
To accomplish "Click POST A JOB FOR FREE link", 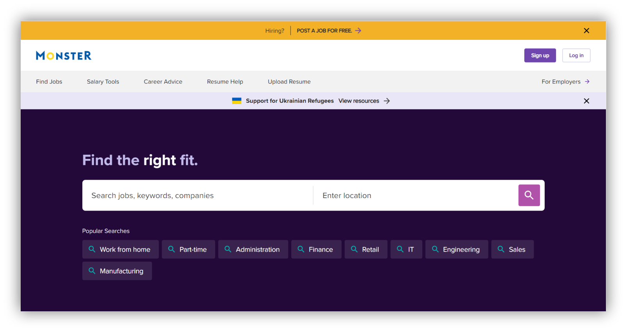I will tap(324, 30).
